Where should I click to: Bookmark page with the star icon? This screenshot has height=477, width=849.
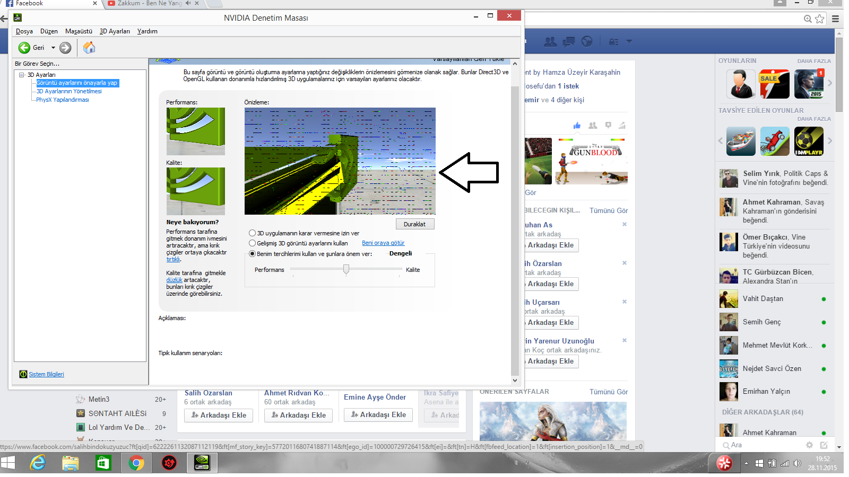(820, 19)
